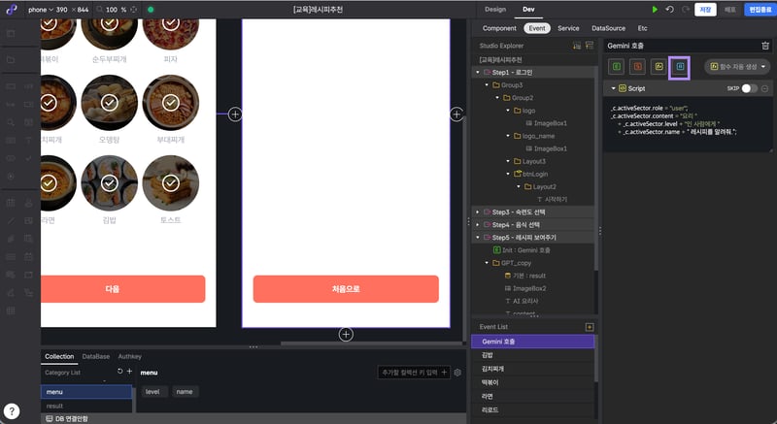This screenshot has width=777, height=424.
Task: Click the green run/preview play icon
Action: click(655, 10)
